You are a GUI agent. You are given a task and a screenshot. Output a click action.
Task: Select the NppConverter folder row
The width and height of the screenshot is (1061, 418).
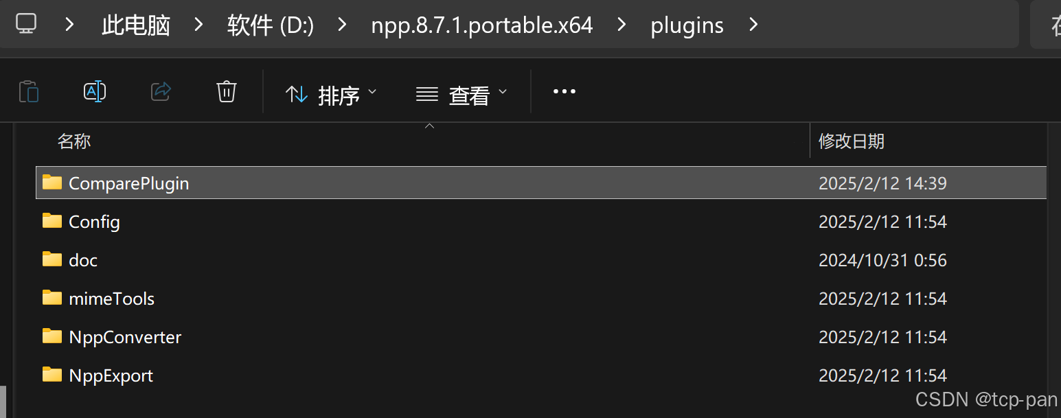[x=541, y=336]
